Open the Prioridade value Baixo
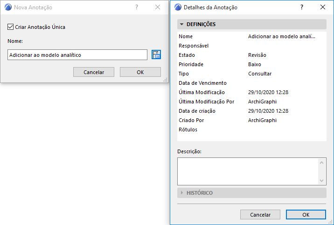This screenshot has height=225, width=334. (x=255, y=64)
